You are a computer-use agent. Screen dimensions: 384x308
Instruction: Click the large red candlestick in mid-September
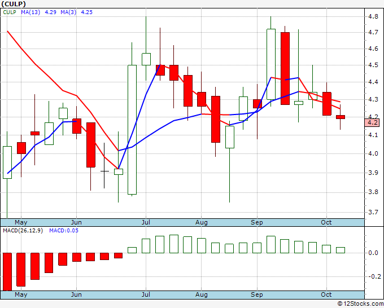285,68
